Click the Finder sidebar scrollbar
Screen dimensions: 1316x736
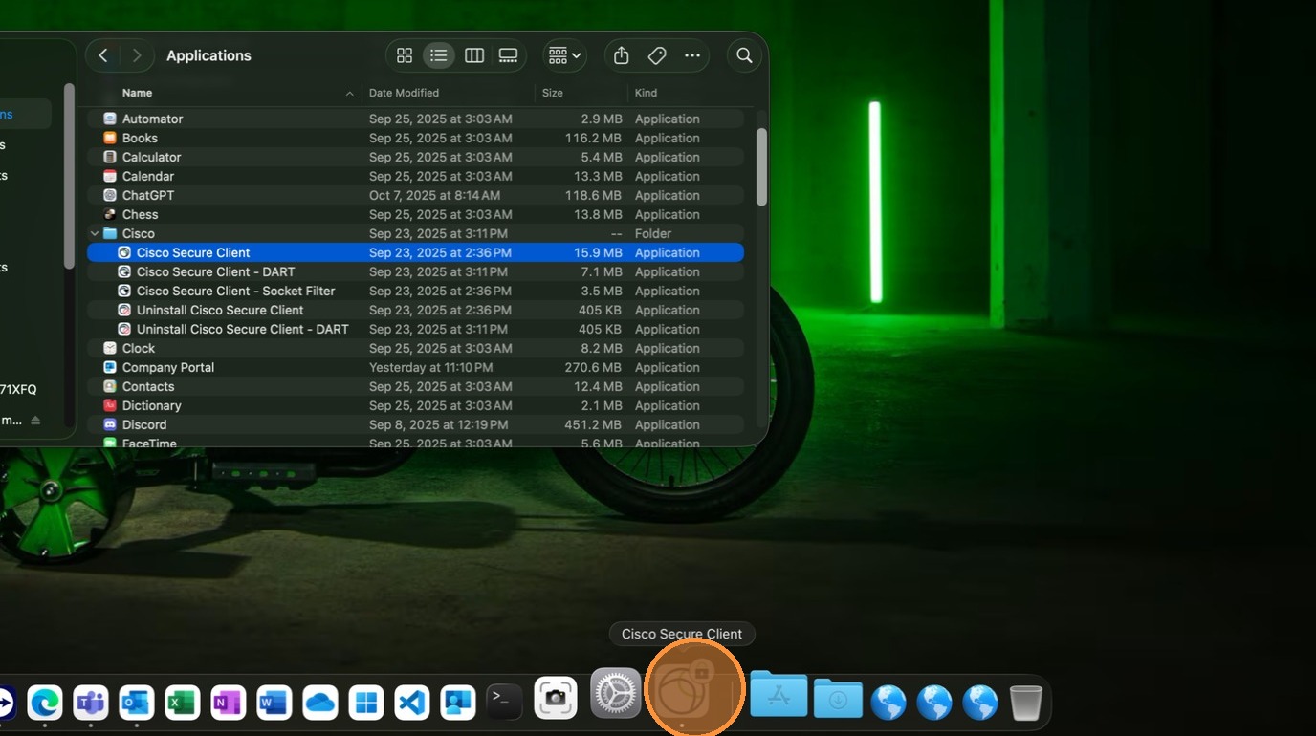69,176
